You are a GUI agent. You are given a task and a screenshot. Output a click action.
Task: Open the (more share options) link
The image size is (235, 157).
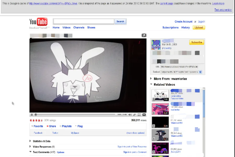point(136,133)
